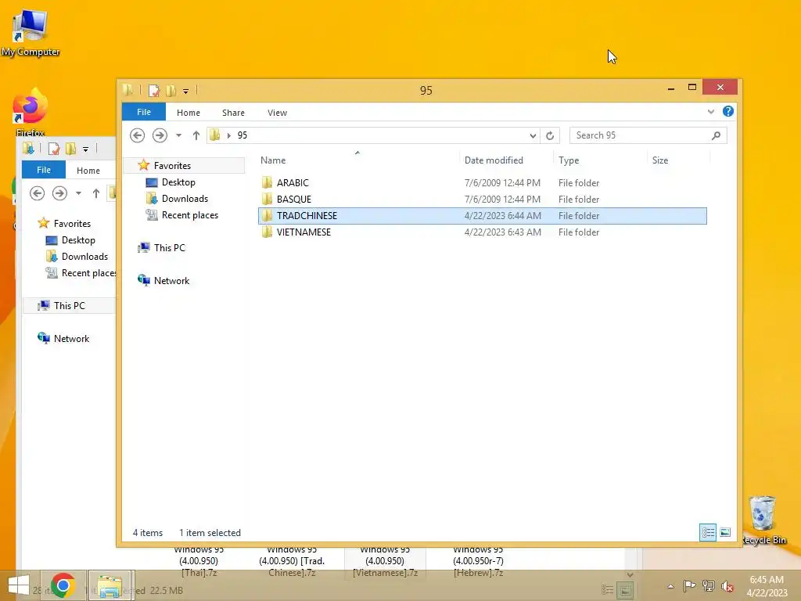This screenshot has width=801, height=601.
Task: Go forward in the 95 window
Action: pos(160,135)
